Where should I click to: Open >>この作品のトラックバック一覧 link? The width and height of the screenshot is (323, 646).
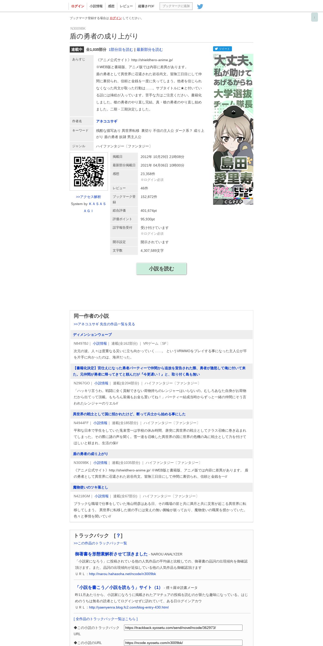click(x=100, y=543)
